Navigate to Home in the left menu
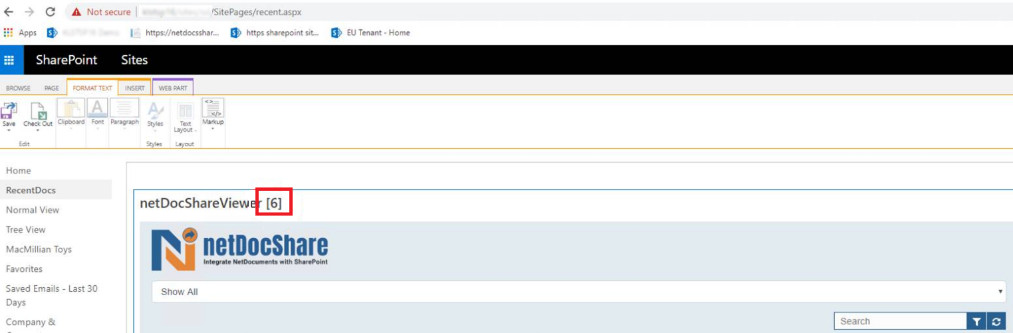This screenshot has width=1013, height=333. (x=19, y=171)
